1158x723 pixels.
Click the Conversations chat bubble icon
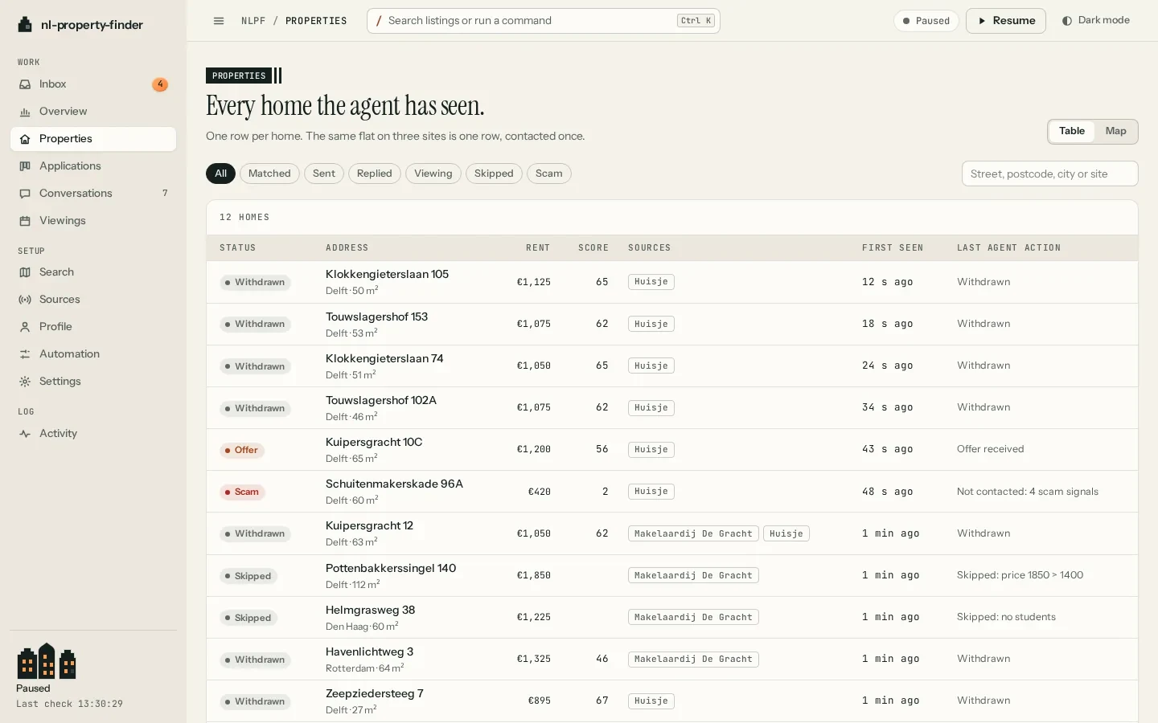click(25, 194)
